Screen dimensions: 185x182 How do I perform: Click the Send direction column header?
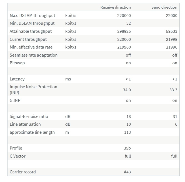[164, 7]
